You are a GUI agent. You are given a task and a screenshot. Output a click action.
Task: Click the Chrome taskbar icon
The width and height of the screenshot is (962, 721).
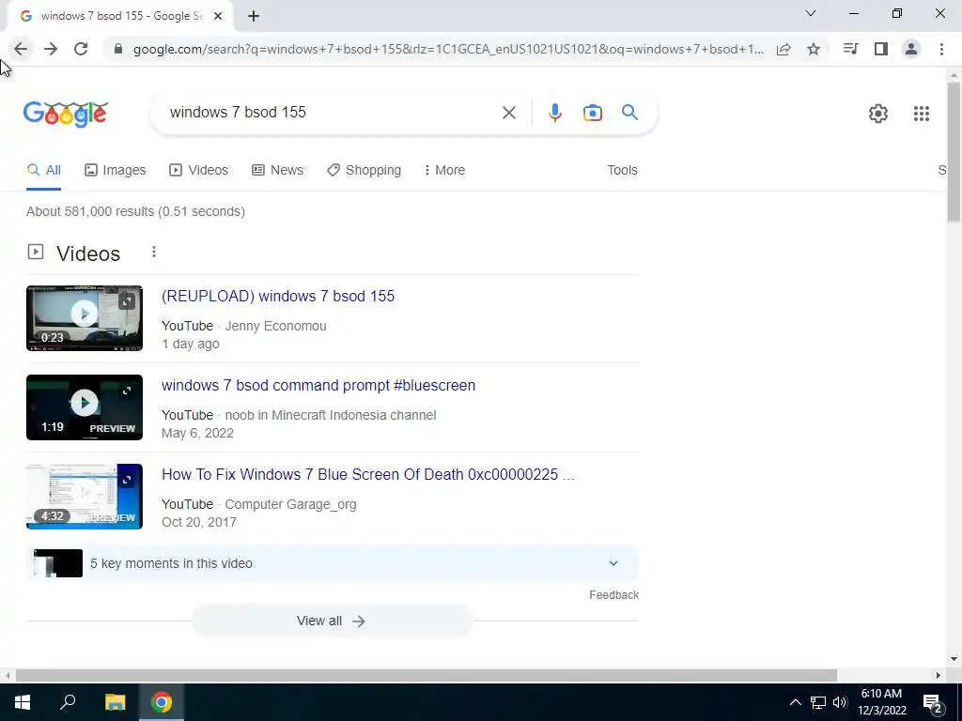162,702
